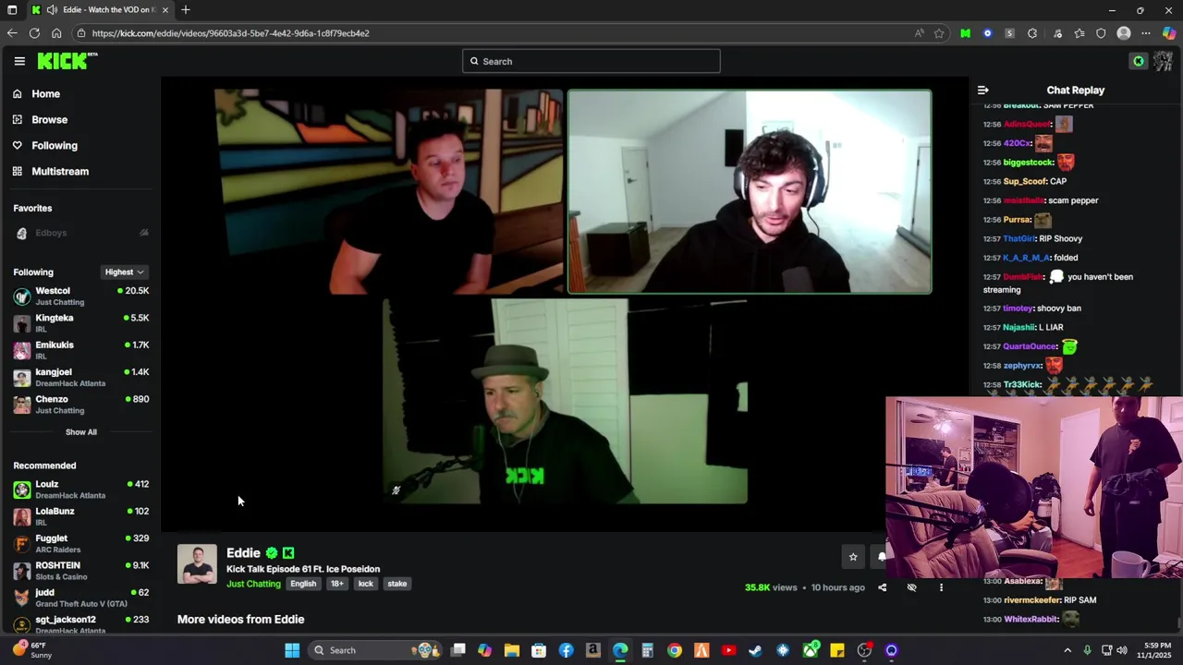Open recommended channel judd

[x=80, y=598]
